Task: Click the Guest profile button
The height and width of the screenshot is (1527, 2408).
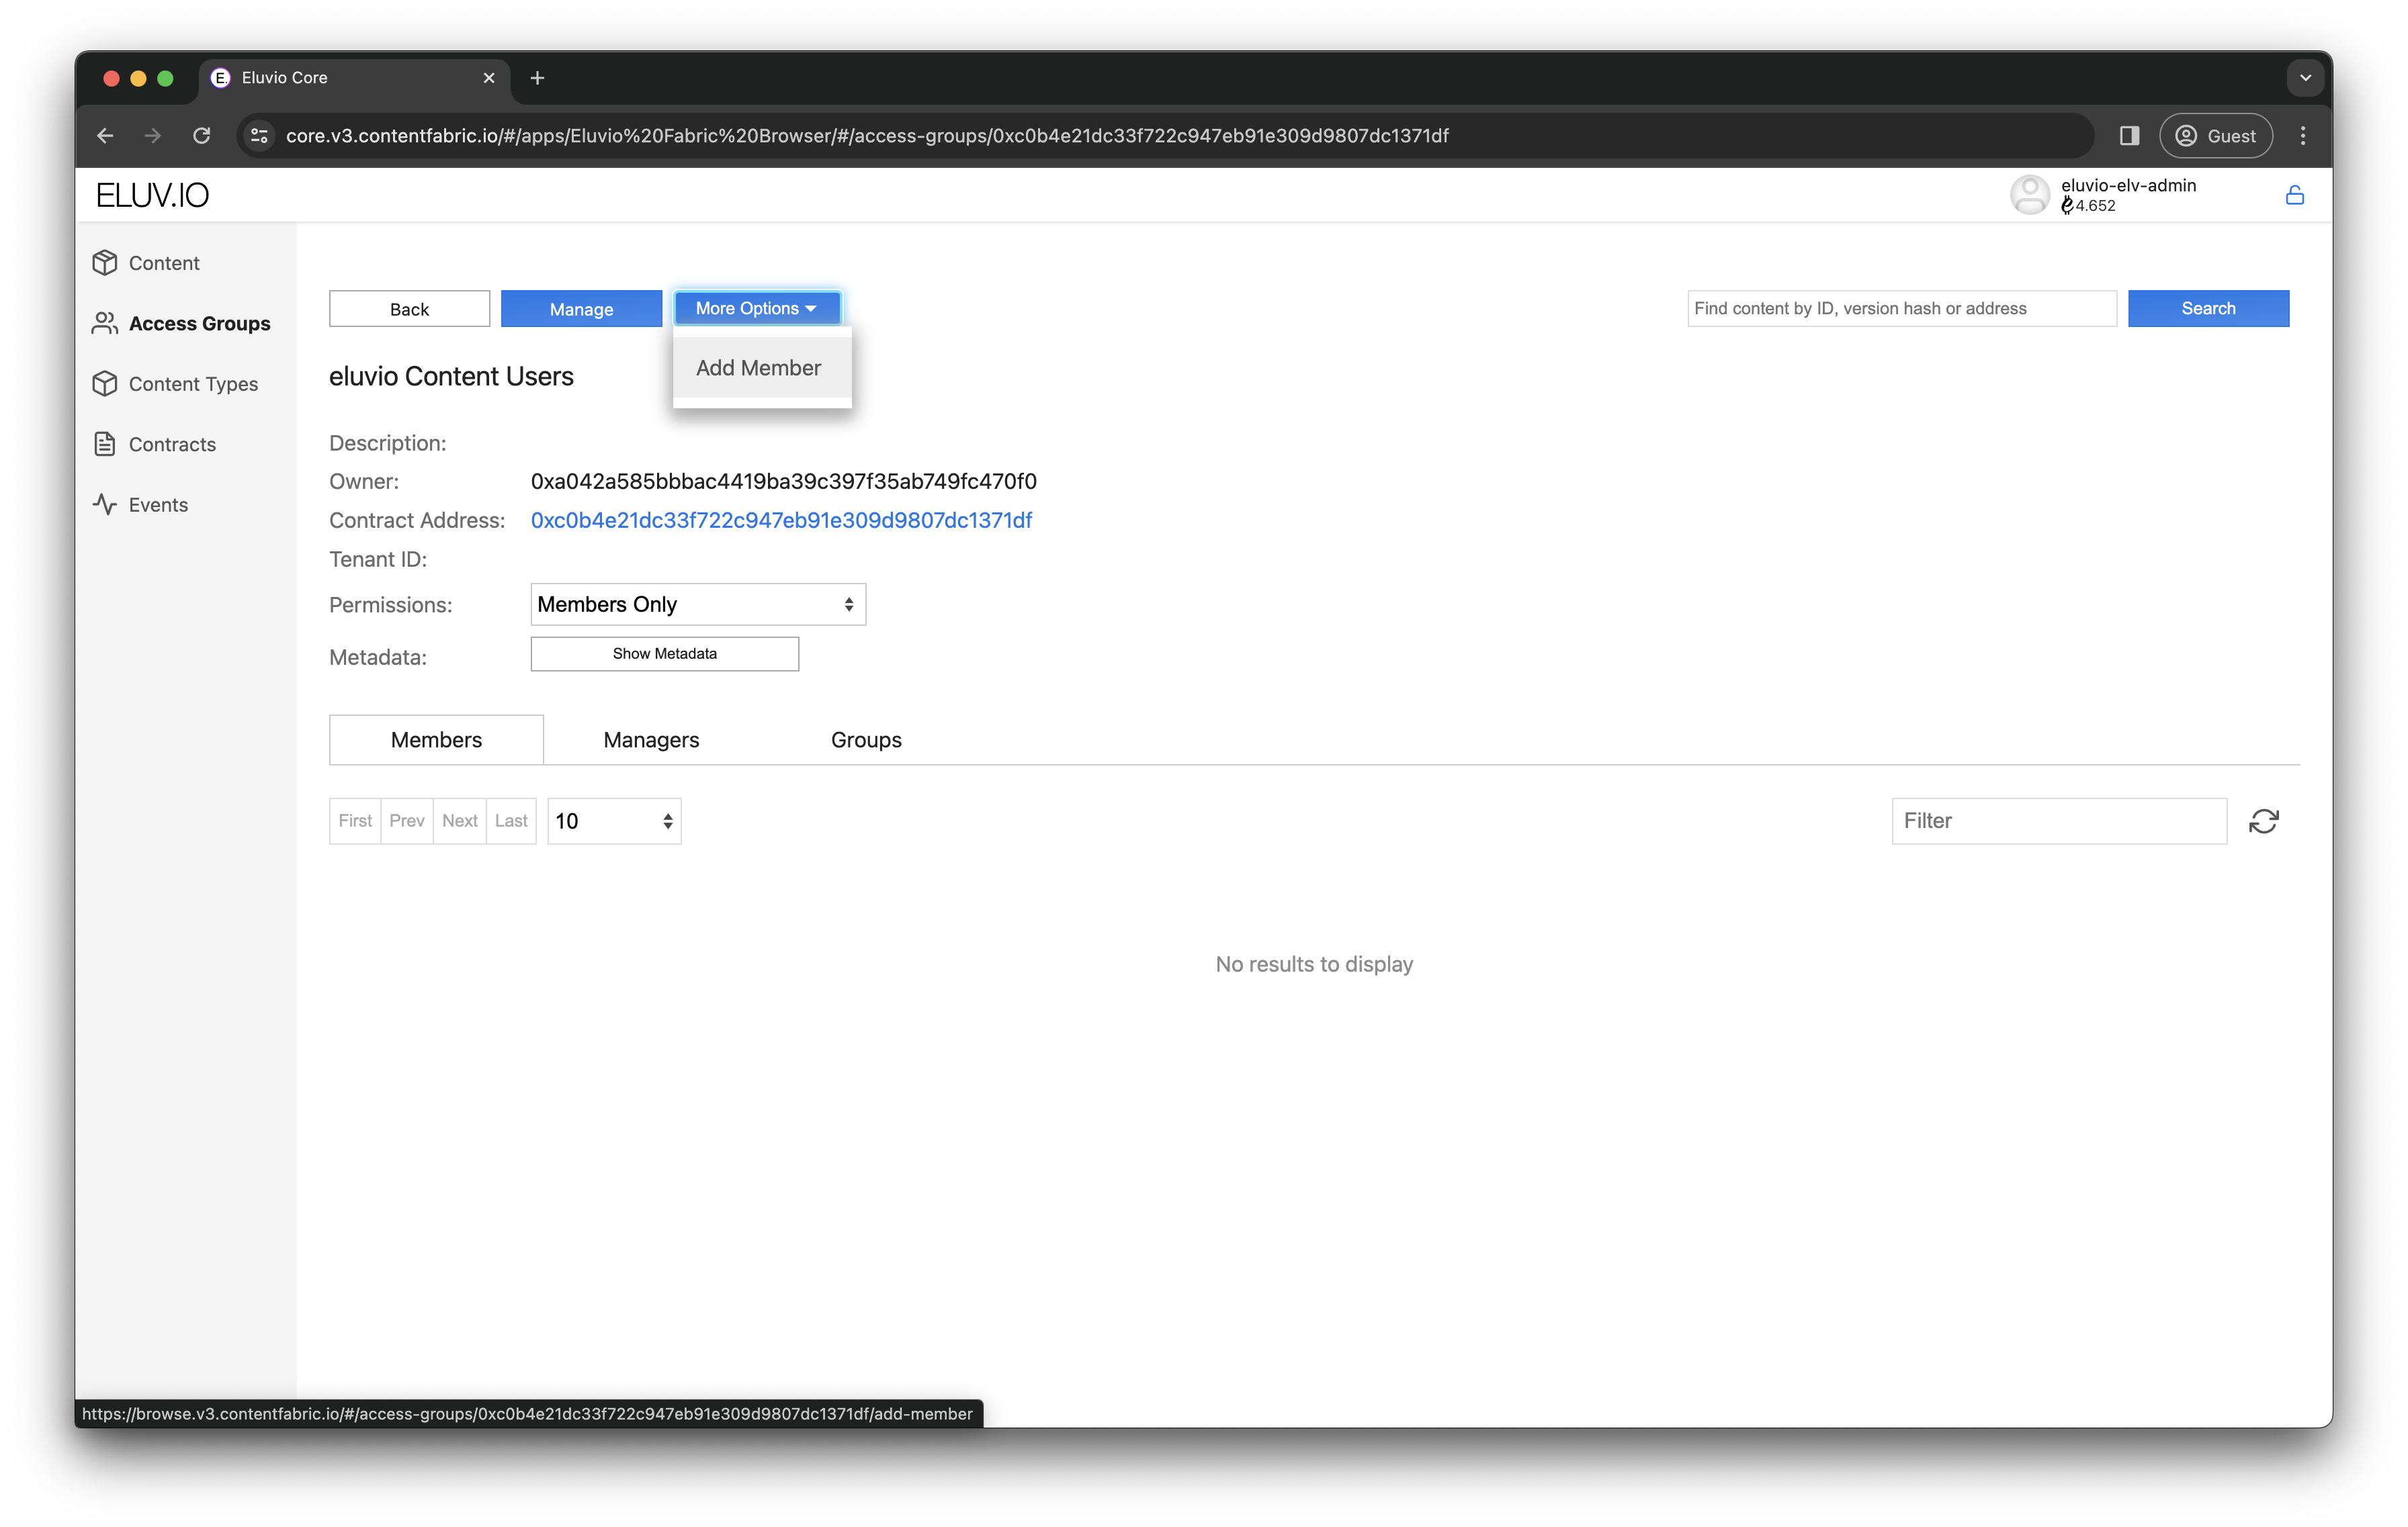Action: 2215,135
